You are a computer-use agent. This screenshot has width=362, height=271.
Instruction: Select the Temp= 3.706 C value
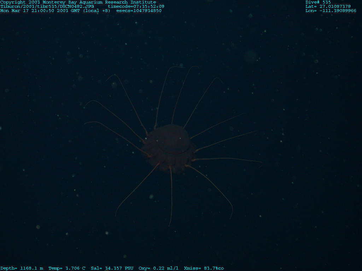67,268
